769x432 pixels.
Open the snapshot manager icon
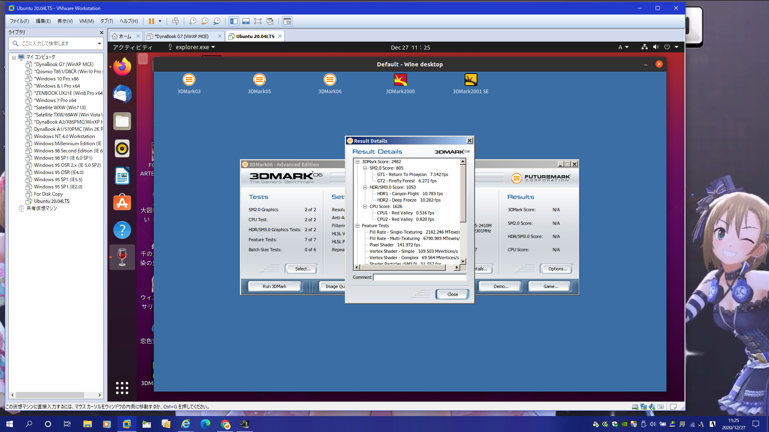(217, 21)
